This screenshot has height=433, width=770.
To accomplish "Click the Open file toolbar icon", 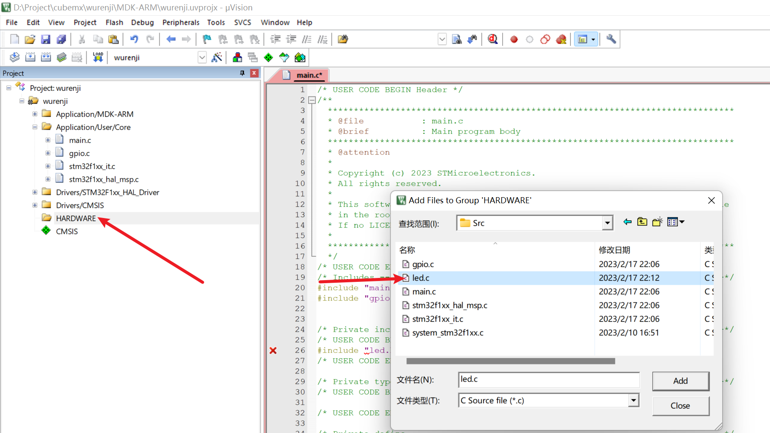I will pos(30,39).
